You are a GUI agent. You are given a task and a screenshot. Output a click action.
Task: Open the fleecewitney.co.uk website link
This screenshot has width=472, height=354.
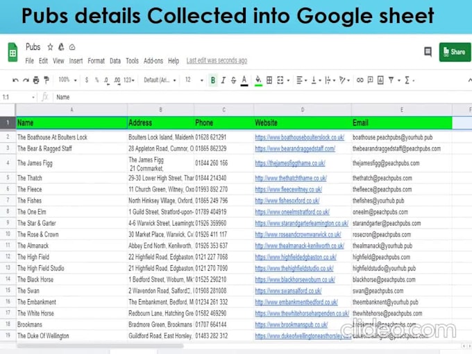coord(288,189)
